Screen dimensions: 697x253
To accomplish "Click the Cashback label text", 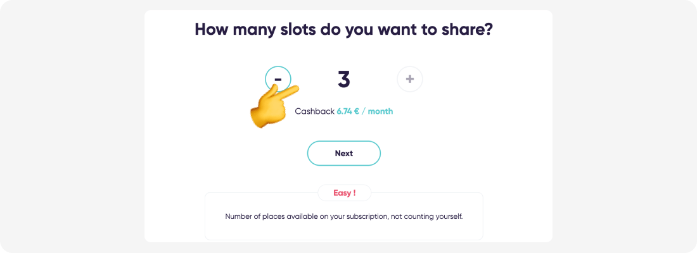I will [x=314, y=111].
